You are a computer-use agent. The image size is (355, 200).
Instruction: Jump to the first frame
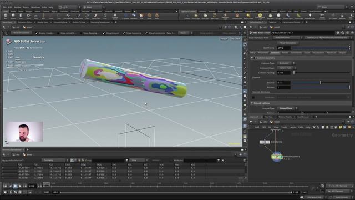pyautogui.click(x=5, y=186)
